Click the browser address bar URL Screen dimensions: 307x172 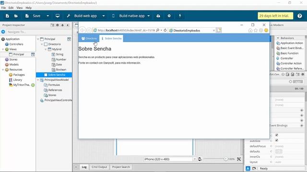126,31
